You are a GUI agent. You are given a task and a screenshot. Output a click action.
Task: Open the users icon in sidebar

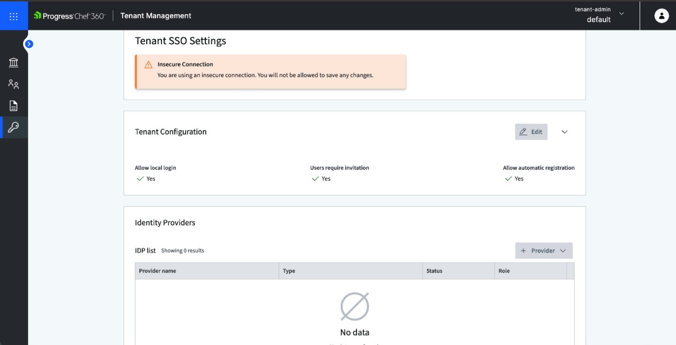pos(14,84)
